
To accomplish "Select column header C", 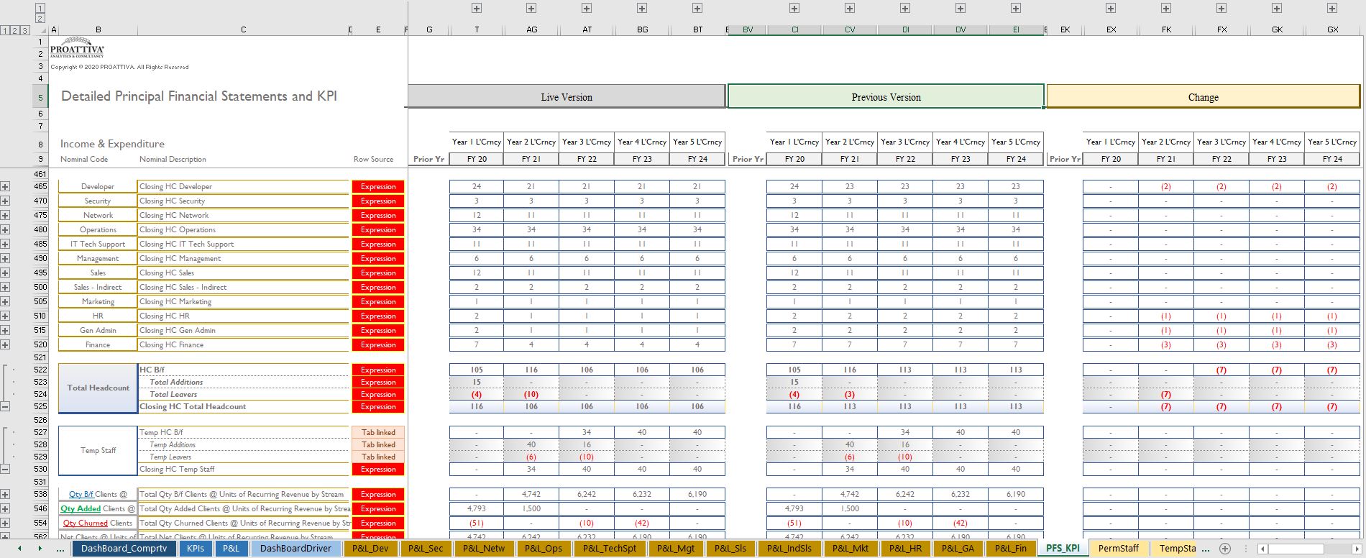I will [243, 29].
